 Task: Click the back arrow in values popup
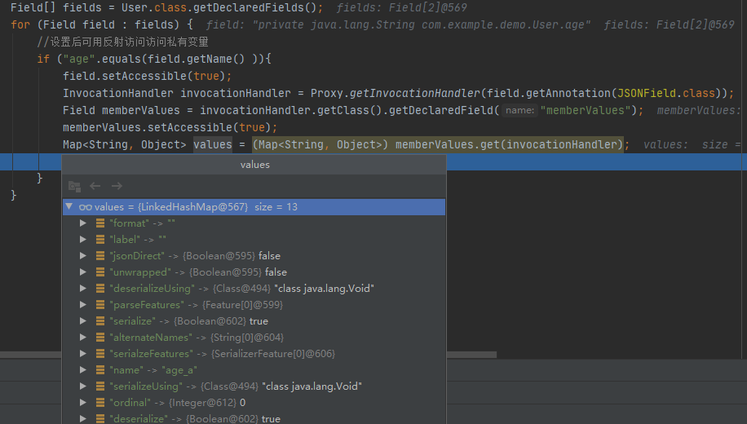point(95,186)
